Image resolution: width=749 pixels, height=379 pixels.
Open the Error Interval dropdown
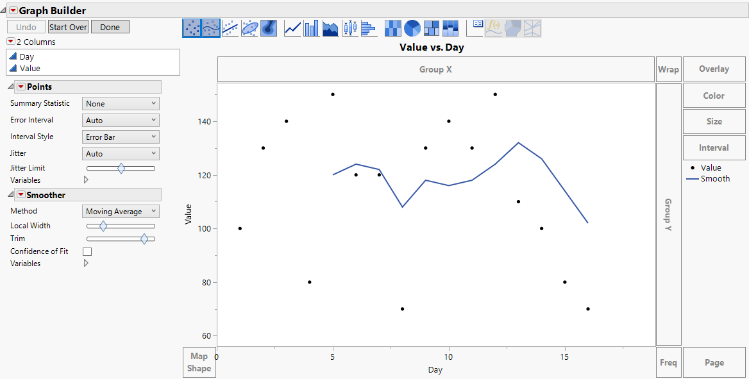pos(121,120)
